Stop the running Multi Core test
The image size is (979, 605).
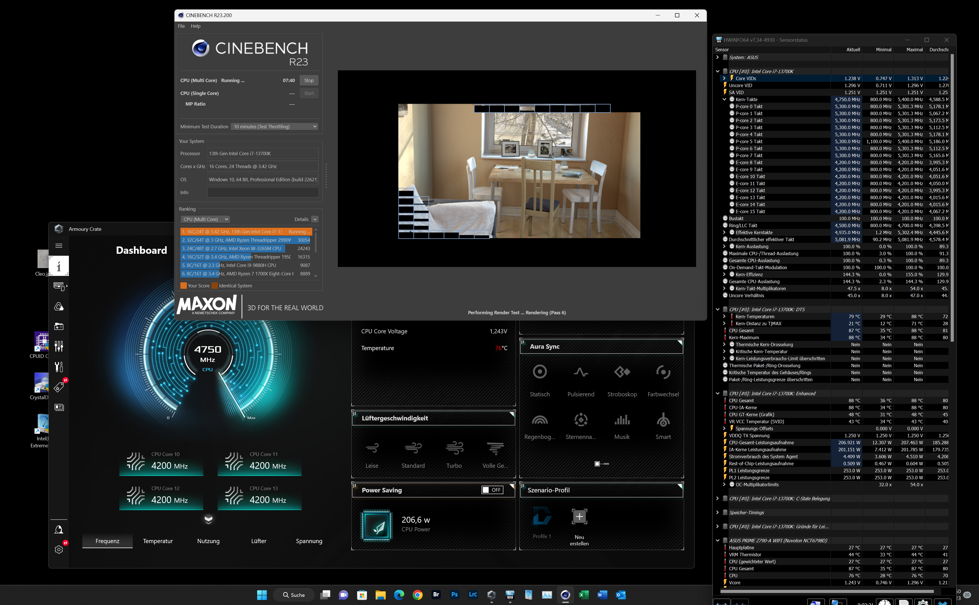tap(308, 80)
